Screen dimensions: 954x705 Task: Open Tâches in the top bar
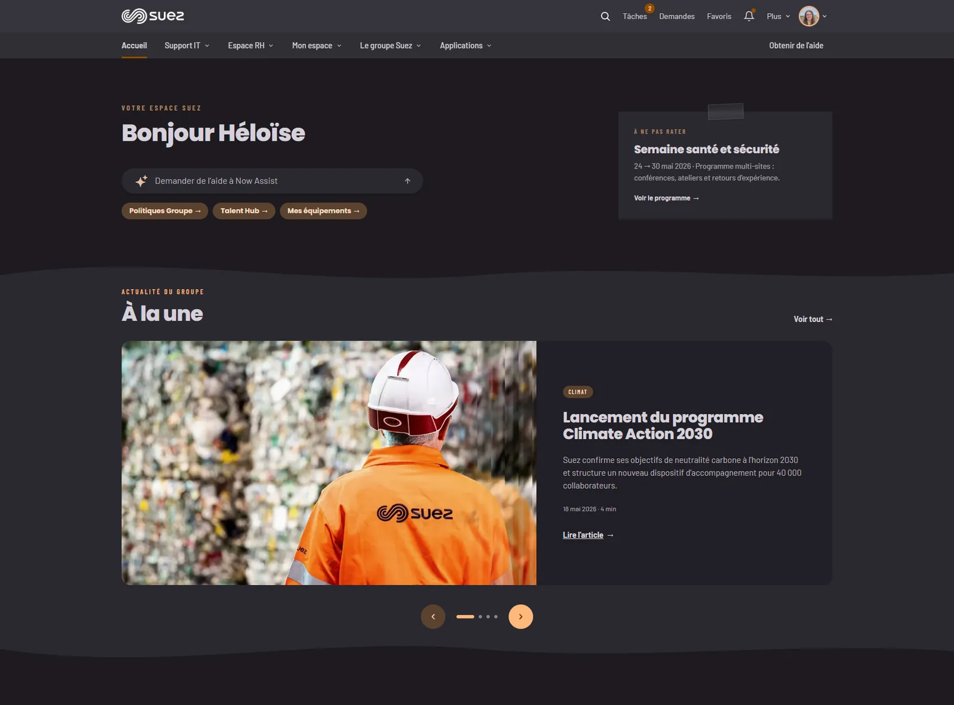(x=634, y=17)
